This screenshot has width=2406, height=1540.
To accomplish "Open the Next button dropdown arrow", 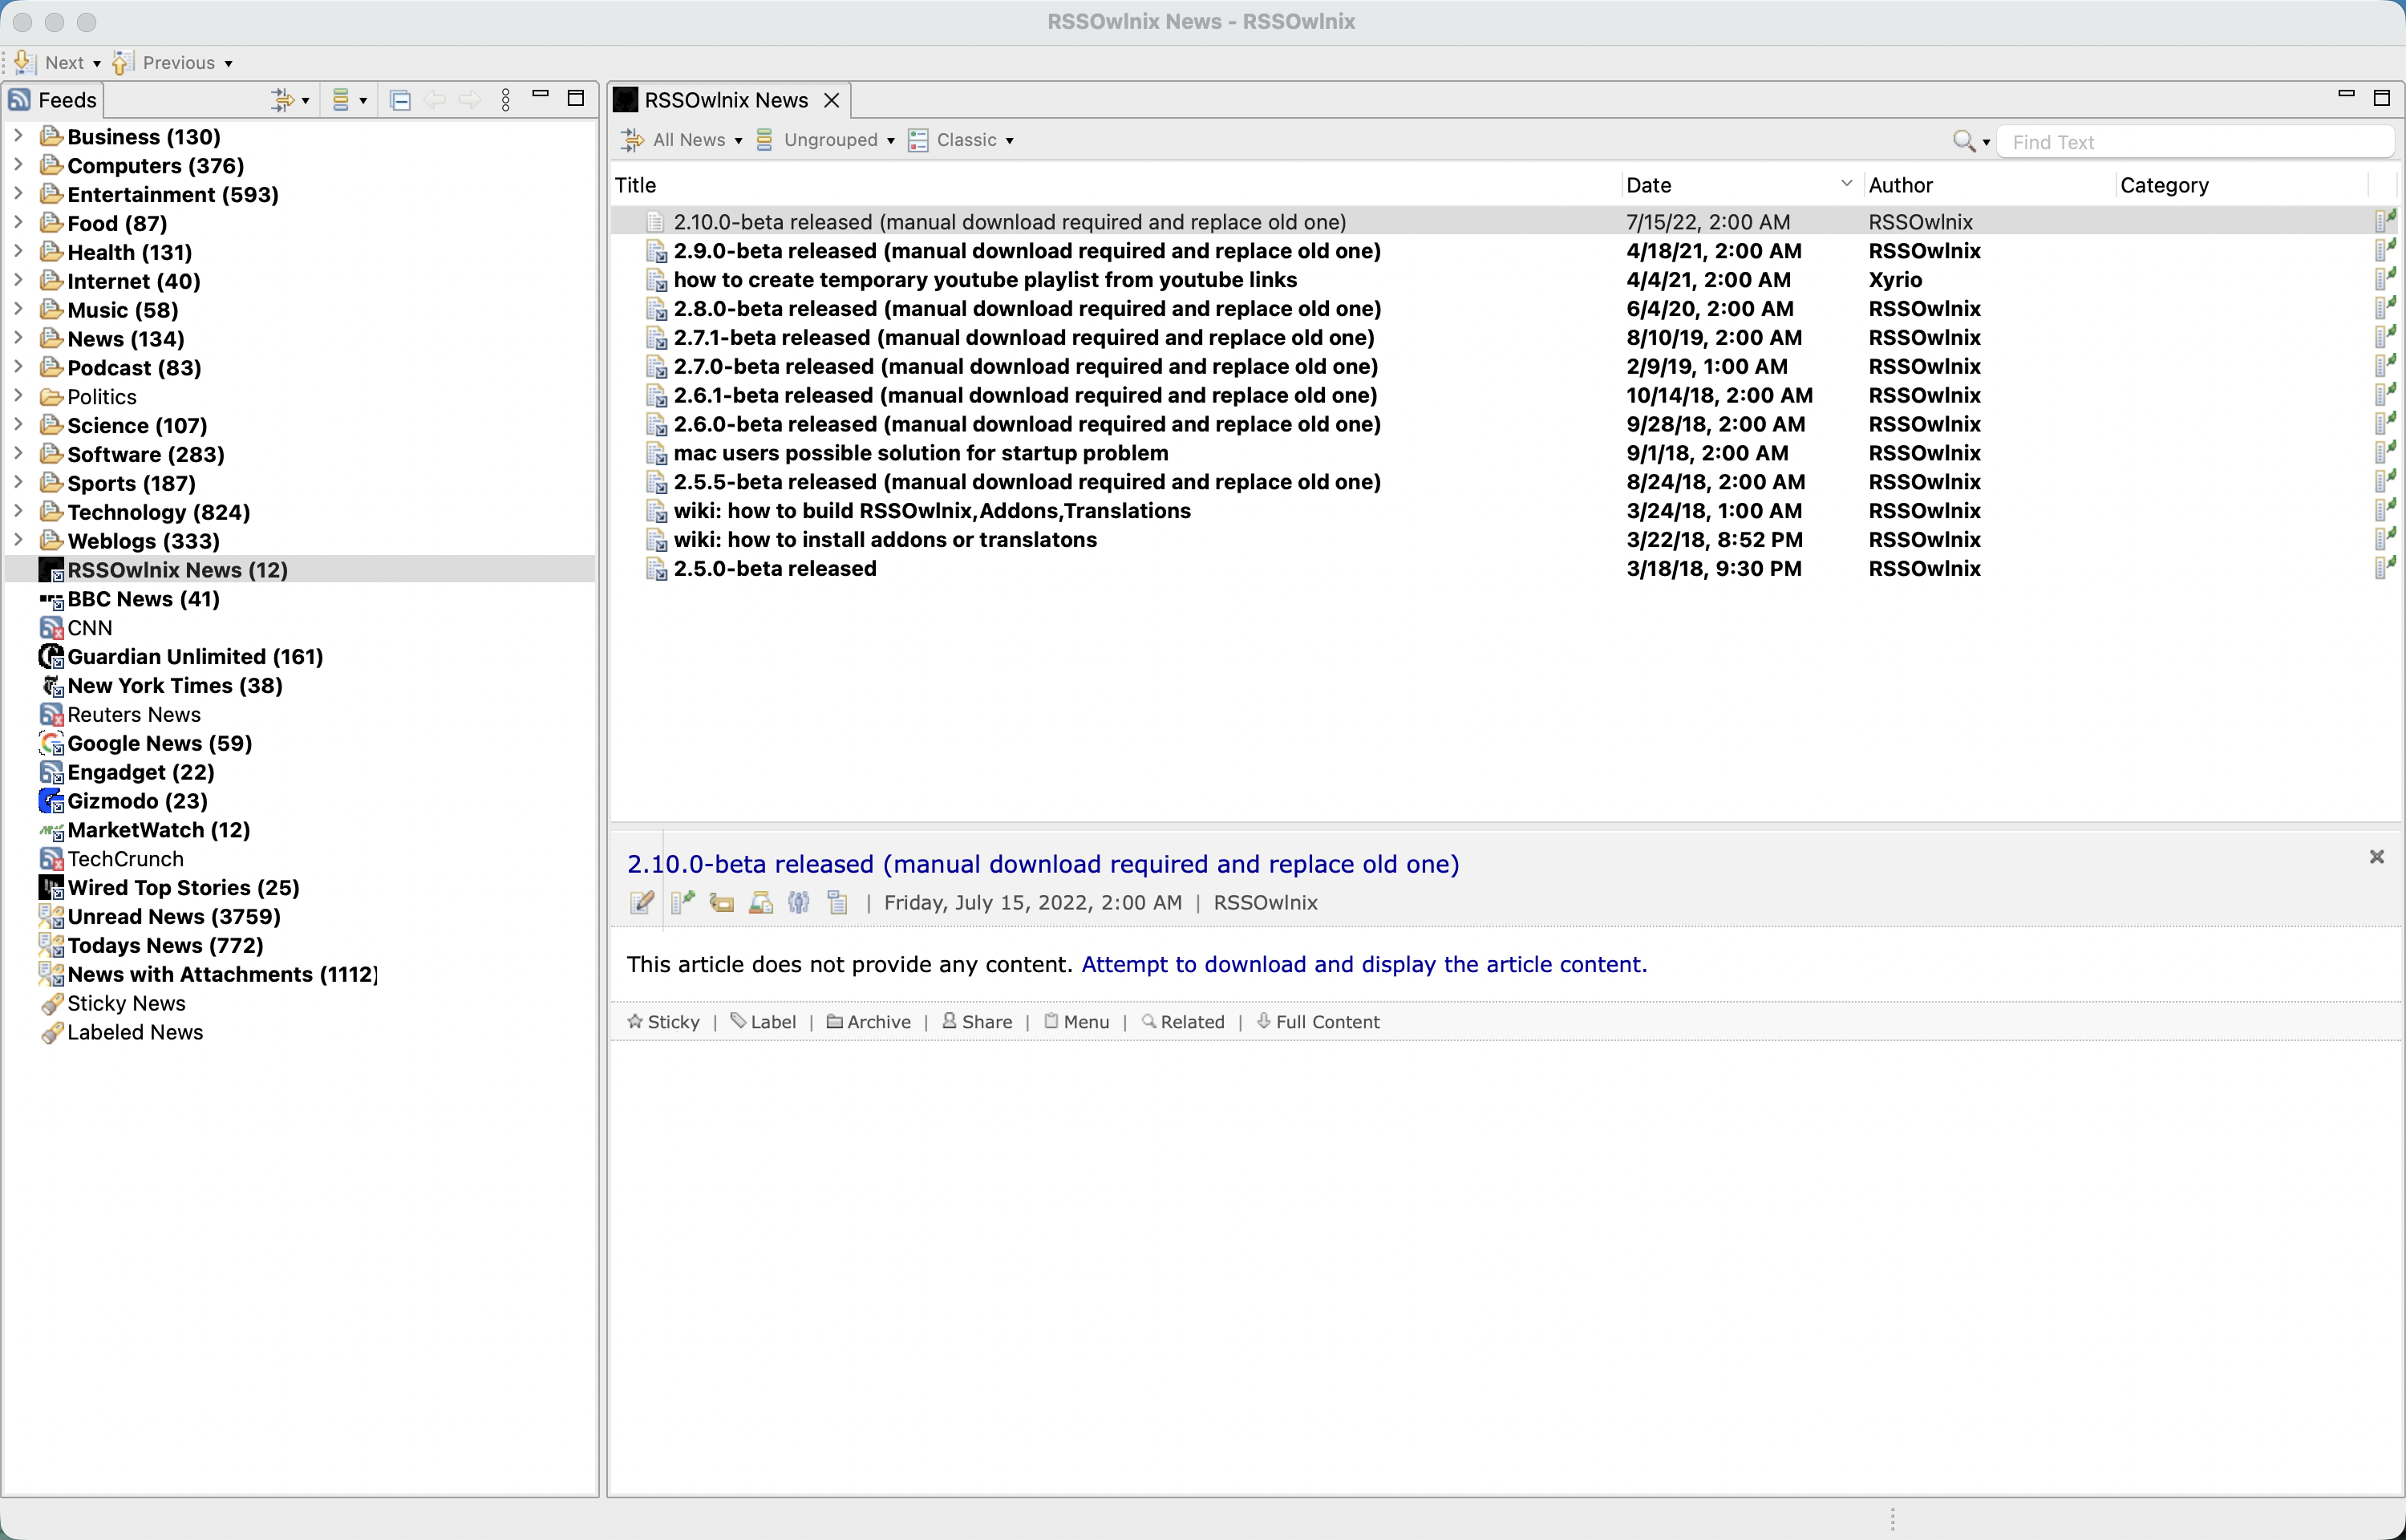I will [97, 64].
